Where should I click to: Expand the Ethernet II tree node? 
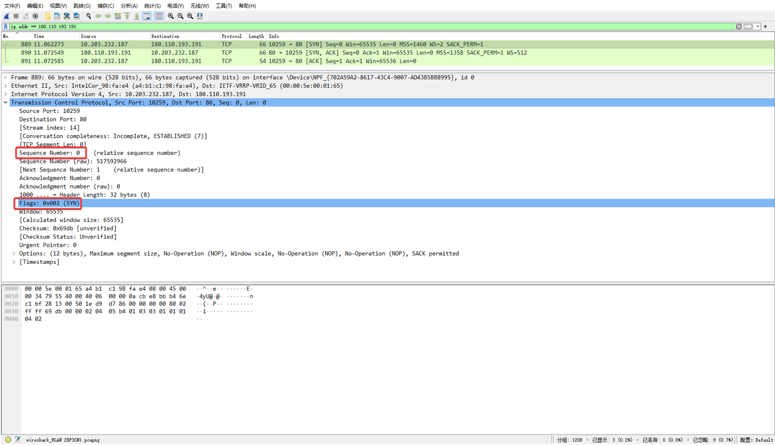coord(6,86)
